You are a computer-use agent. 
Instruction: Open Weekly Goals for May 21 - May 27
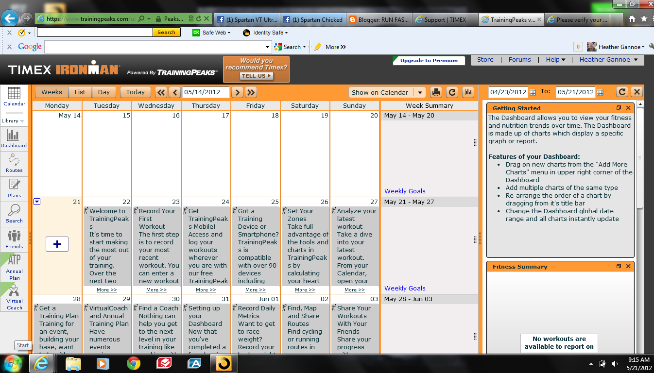405,288
